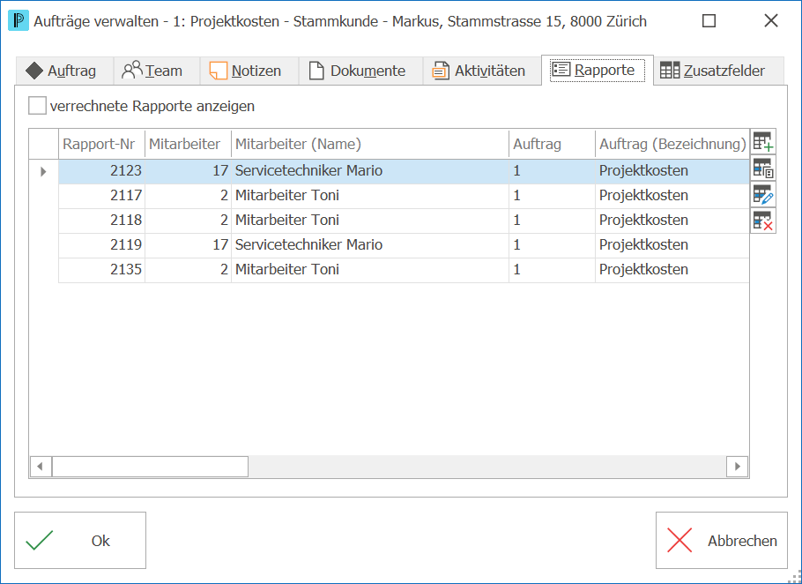Switch to the Team tab

156,71
